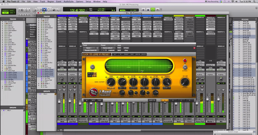Click zoom preset 1 button

(x=19, y=15)
